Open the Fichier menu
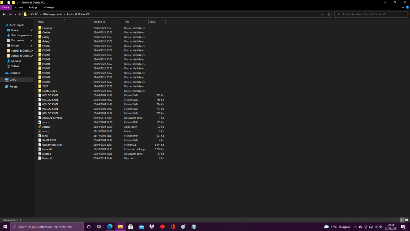Viewport: 410px width, 231px height. [x=6, y=7]
